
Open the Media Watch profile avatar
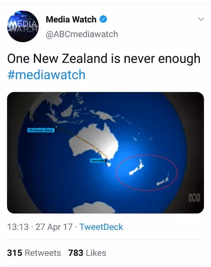click(x=23, y=26)
